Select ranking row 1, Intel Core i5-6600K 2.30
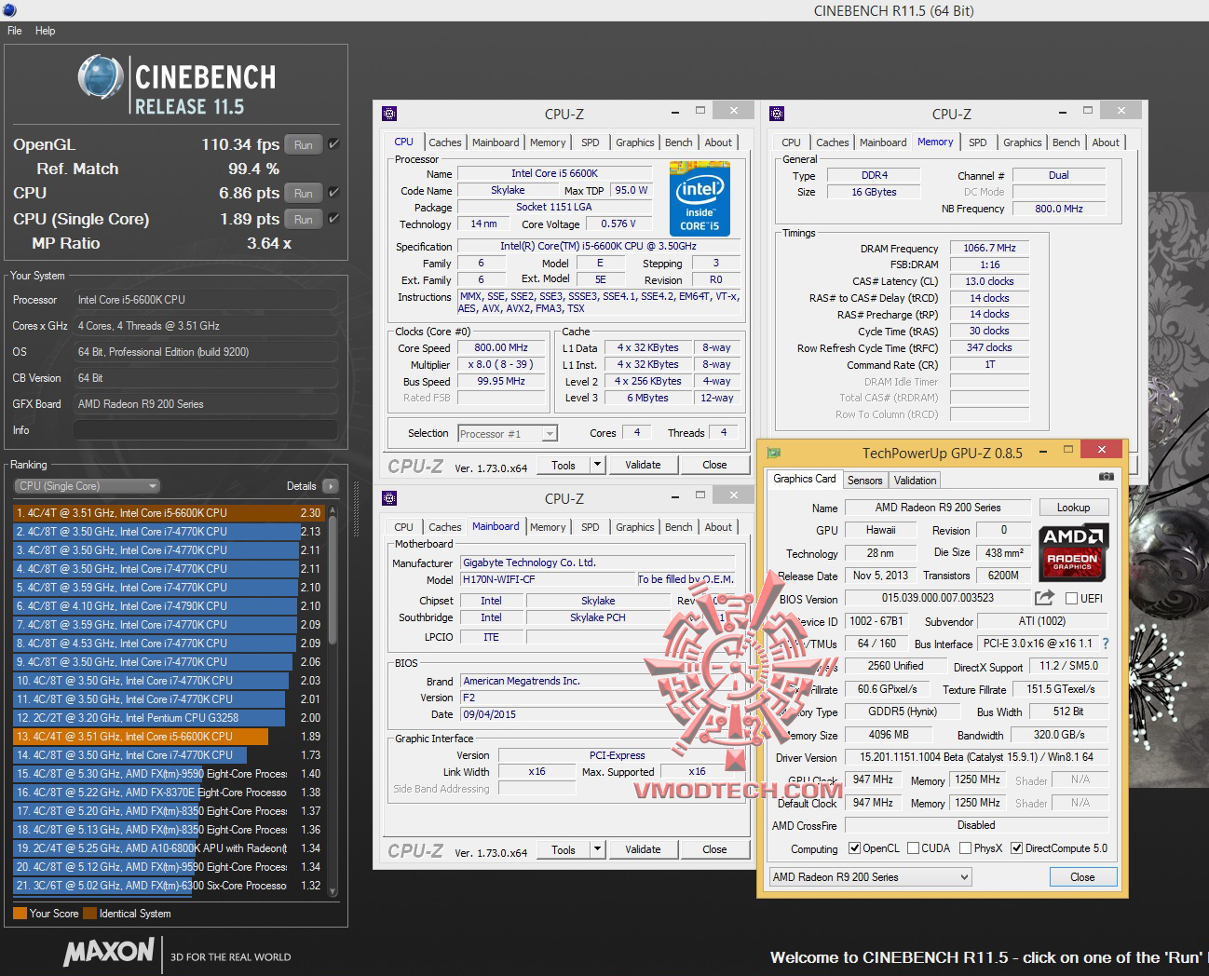The width and height of the screenshot is (1209, 976). coord(169,513)
